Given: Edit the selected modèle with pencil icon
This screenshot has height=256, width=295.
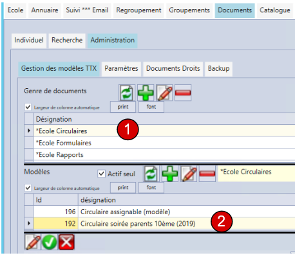Looking at the screenshot, I should pyautogui.click(x=189, y=174).
